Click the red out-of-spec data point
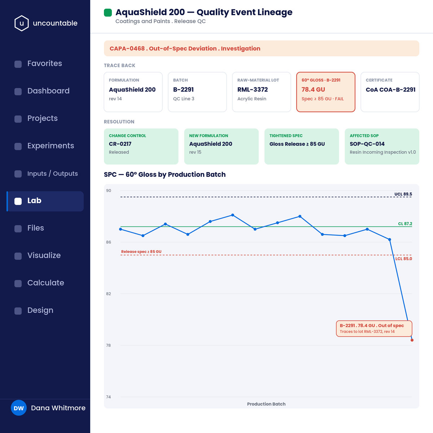The height and width of the screenshot is (433, 433). coord(412,340)
